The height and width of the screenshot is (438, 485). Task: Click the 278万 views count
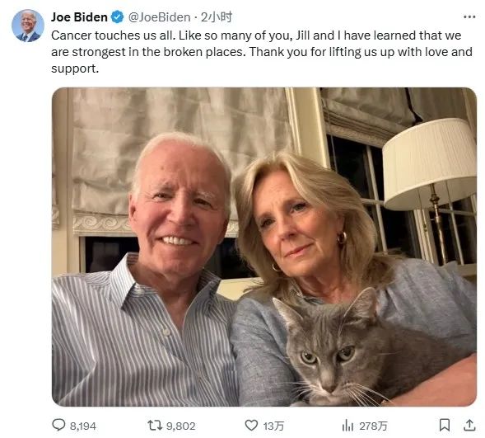[x=373, y=426]
